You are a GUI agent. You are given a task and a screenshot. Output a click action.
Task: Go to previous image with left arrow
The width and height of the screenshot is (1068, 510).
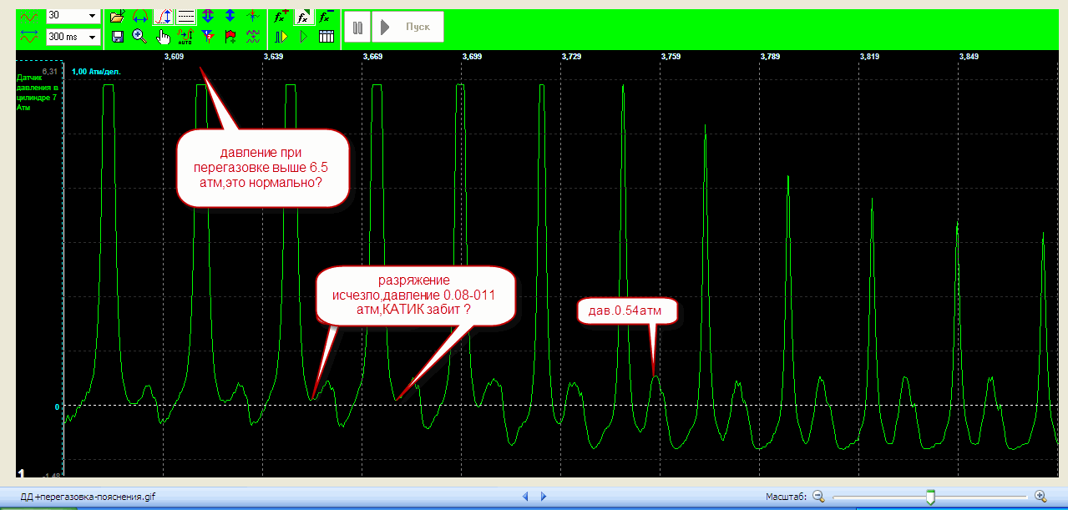pyautogui.click(x=525, y=496)
